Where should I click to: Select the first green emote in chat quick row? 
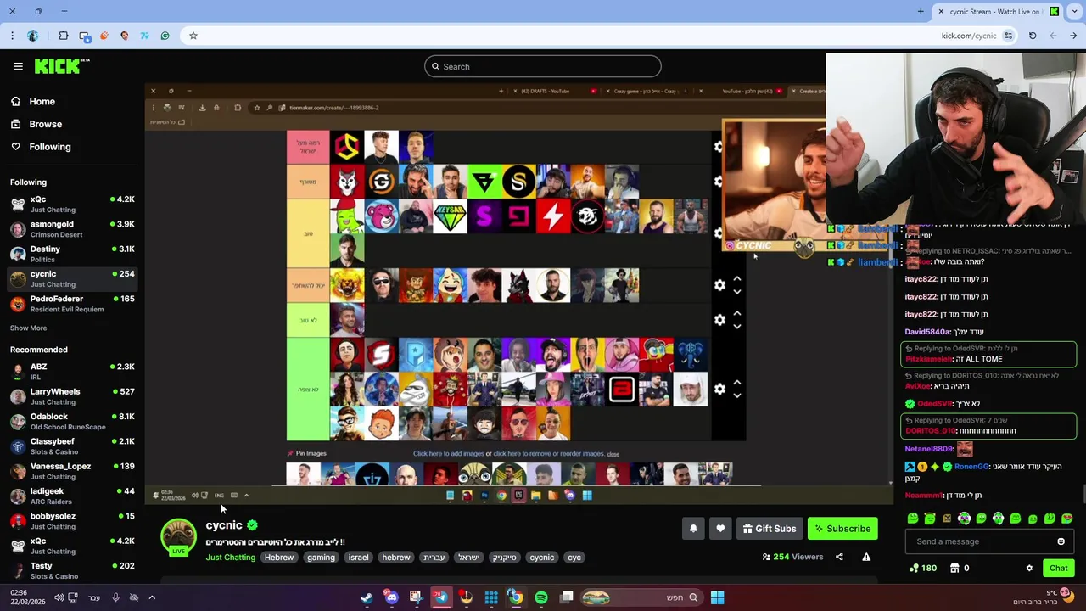point(913,519)
